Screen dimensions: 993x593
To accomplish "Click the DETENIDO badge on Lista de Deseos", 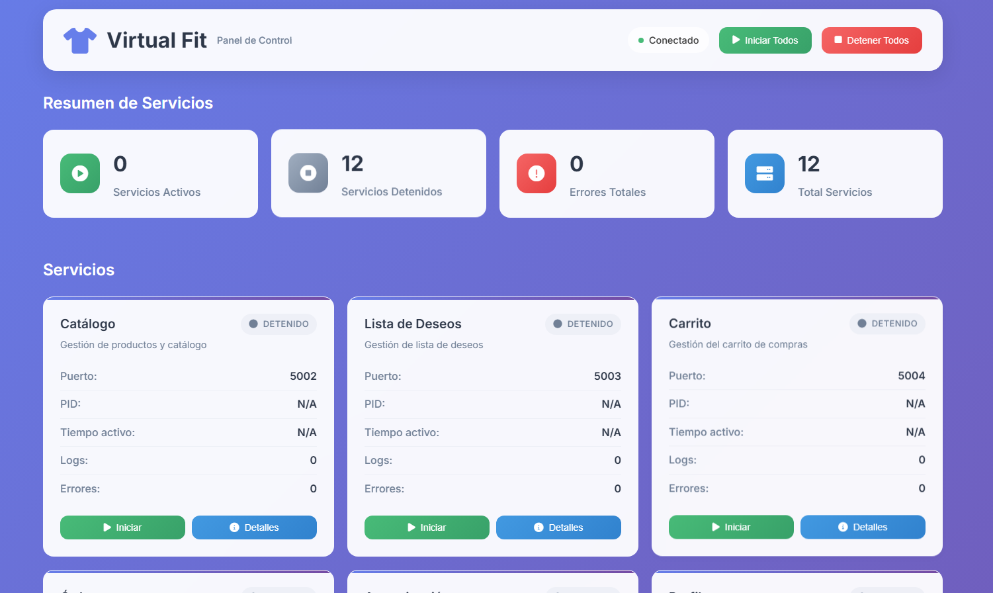I will tap(583, 324).
